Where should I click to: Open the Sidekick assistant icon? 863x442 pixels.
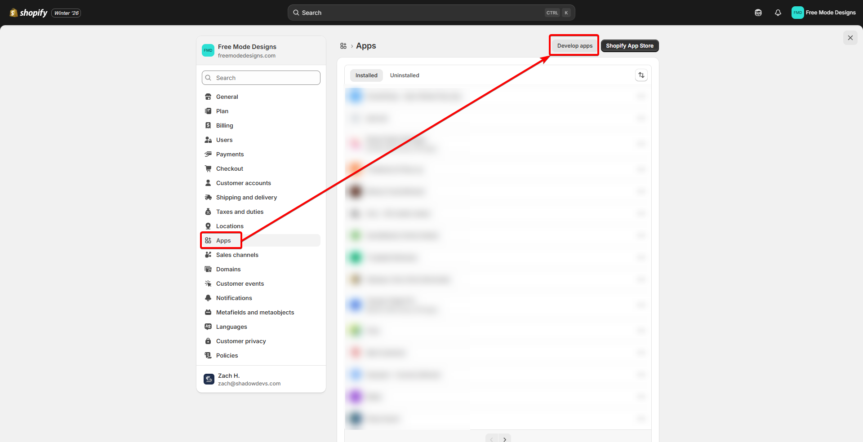[758, 13]
